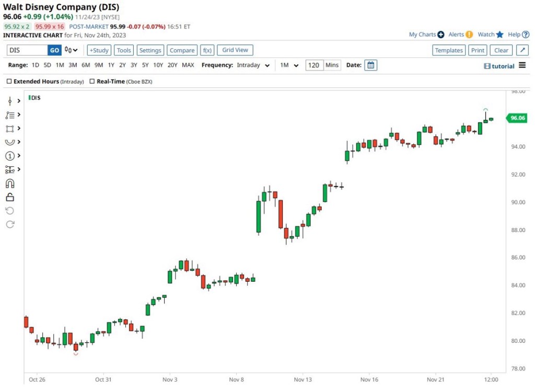Open the Help question mark icon
This screenshot has height=392, width=535.
pos(525,34)
